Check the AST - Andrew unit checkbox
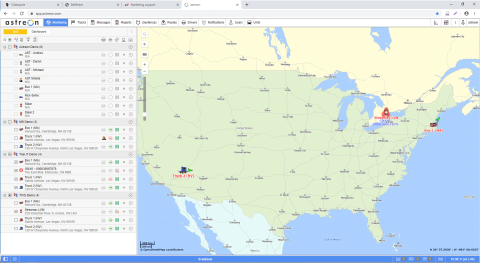 [x=16, y=55]
